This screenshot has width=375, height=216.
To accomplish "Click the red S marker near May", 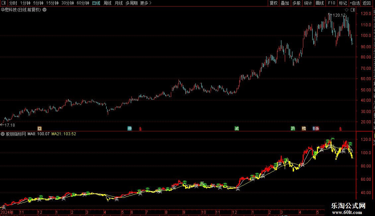I will pos(340,129).
